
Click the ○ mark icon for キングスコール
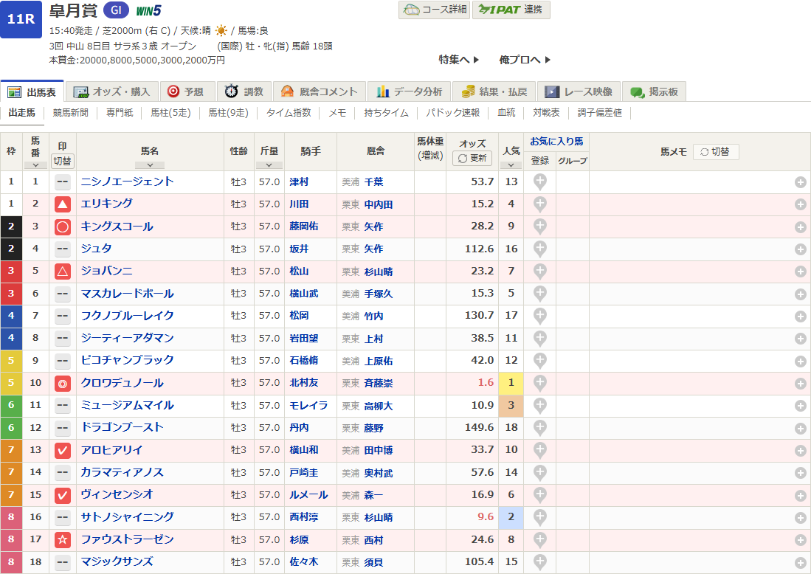[63, 227]
